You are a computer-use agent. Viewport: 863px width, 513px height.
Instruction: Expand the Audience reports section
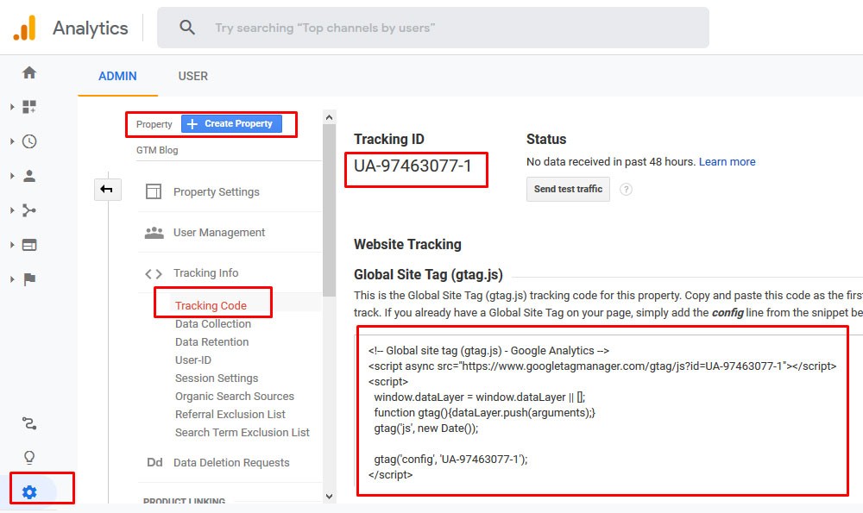click(x=12, y=175)
